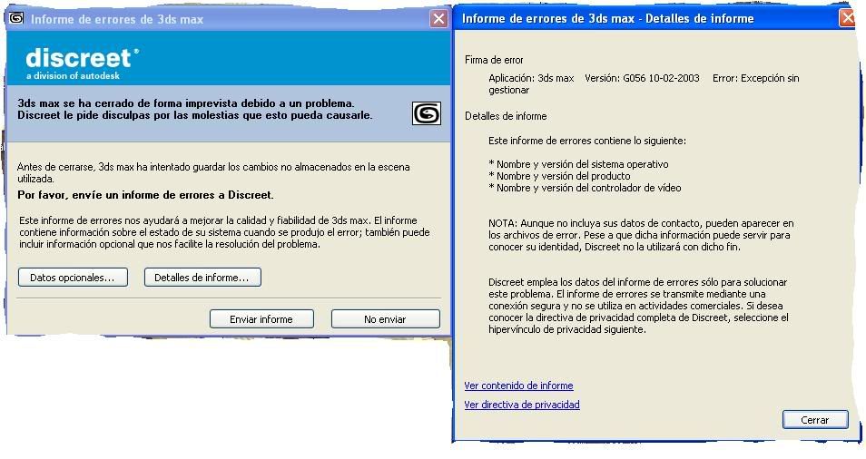Click the 3ds max icon in left title bar

[x=16, y=19]
